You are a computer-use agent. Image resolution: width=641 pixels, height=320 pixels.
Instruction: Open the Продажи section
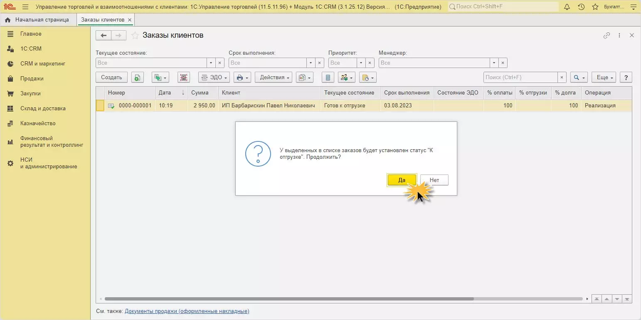[x=32, y=79]
